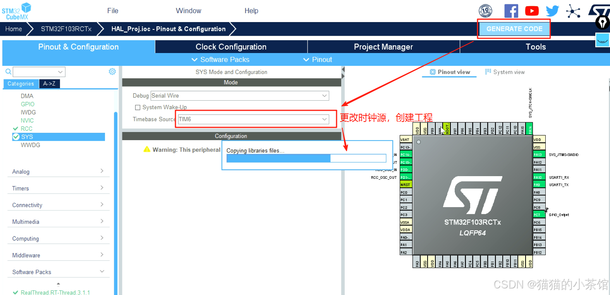Select GPIO in system core list
Image resolution: width=610 pixels, height=295 pixels.
click(x=27, y=104)
